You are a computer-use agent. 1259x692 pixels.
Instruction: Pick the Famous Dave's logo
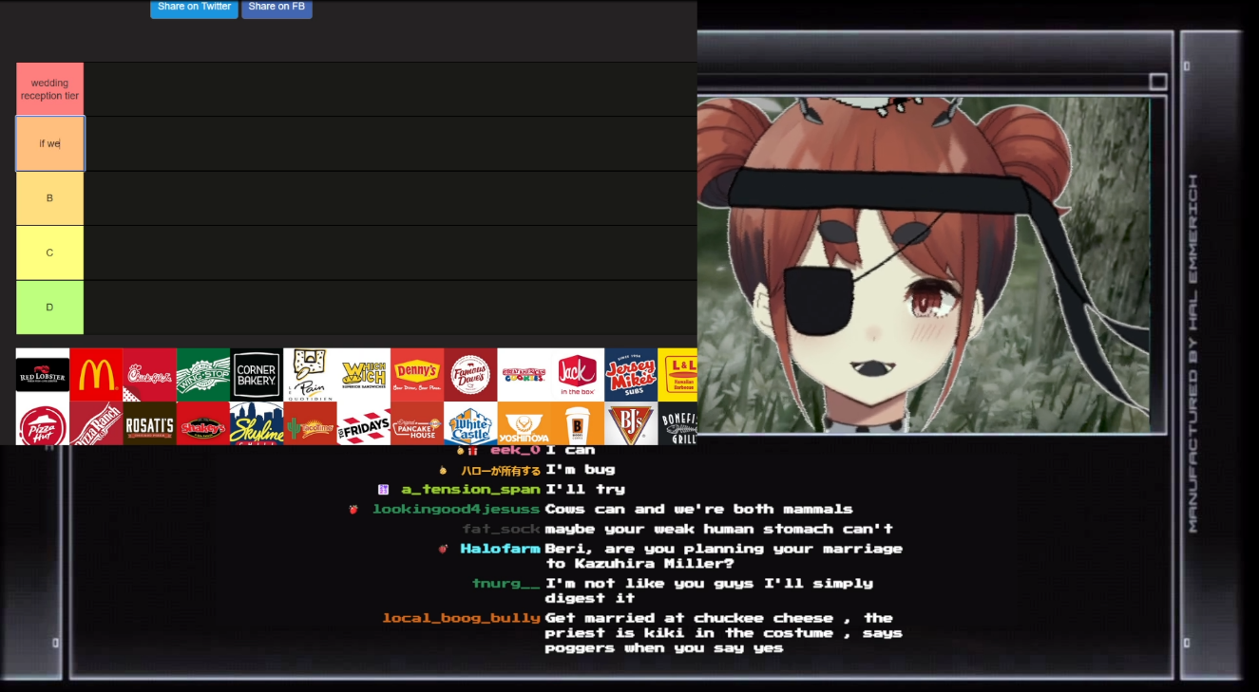[470, 375]
